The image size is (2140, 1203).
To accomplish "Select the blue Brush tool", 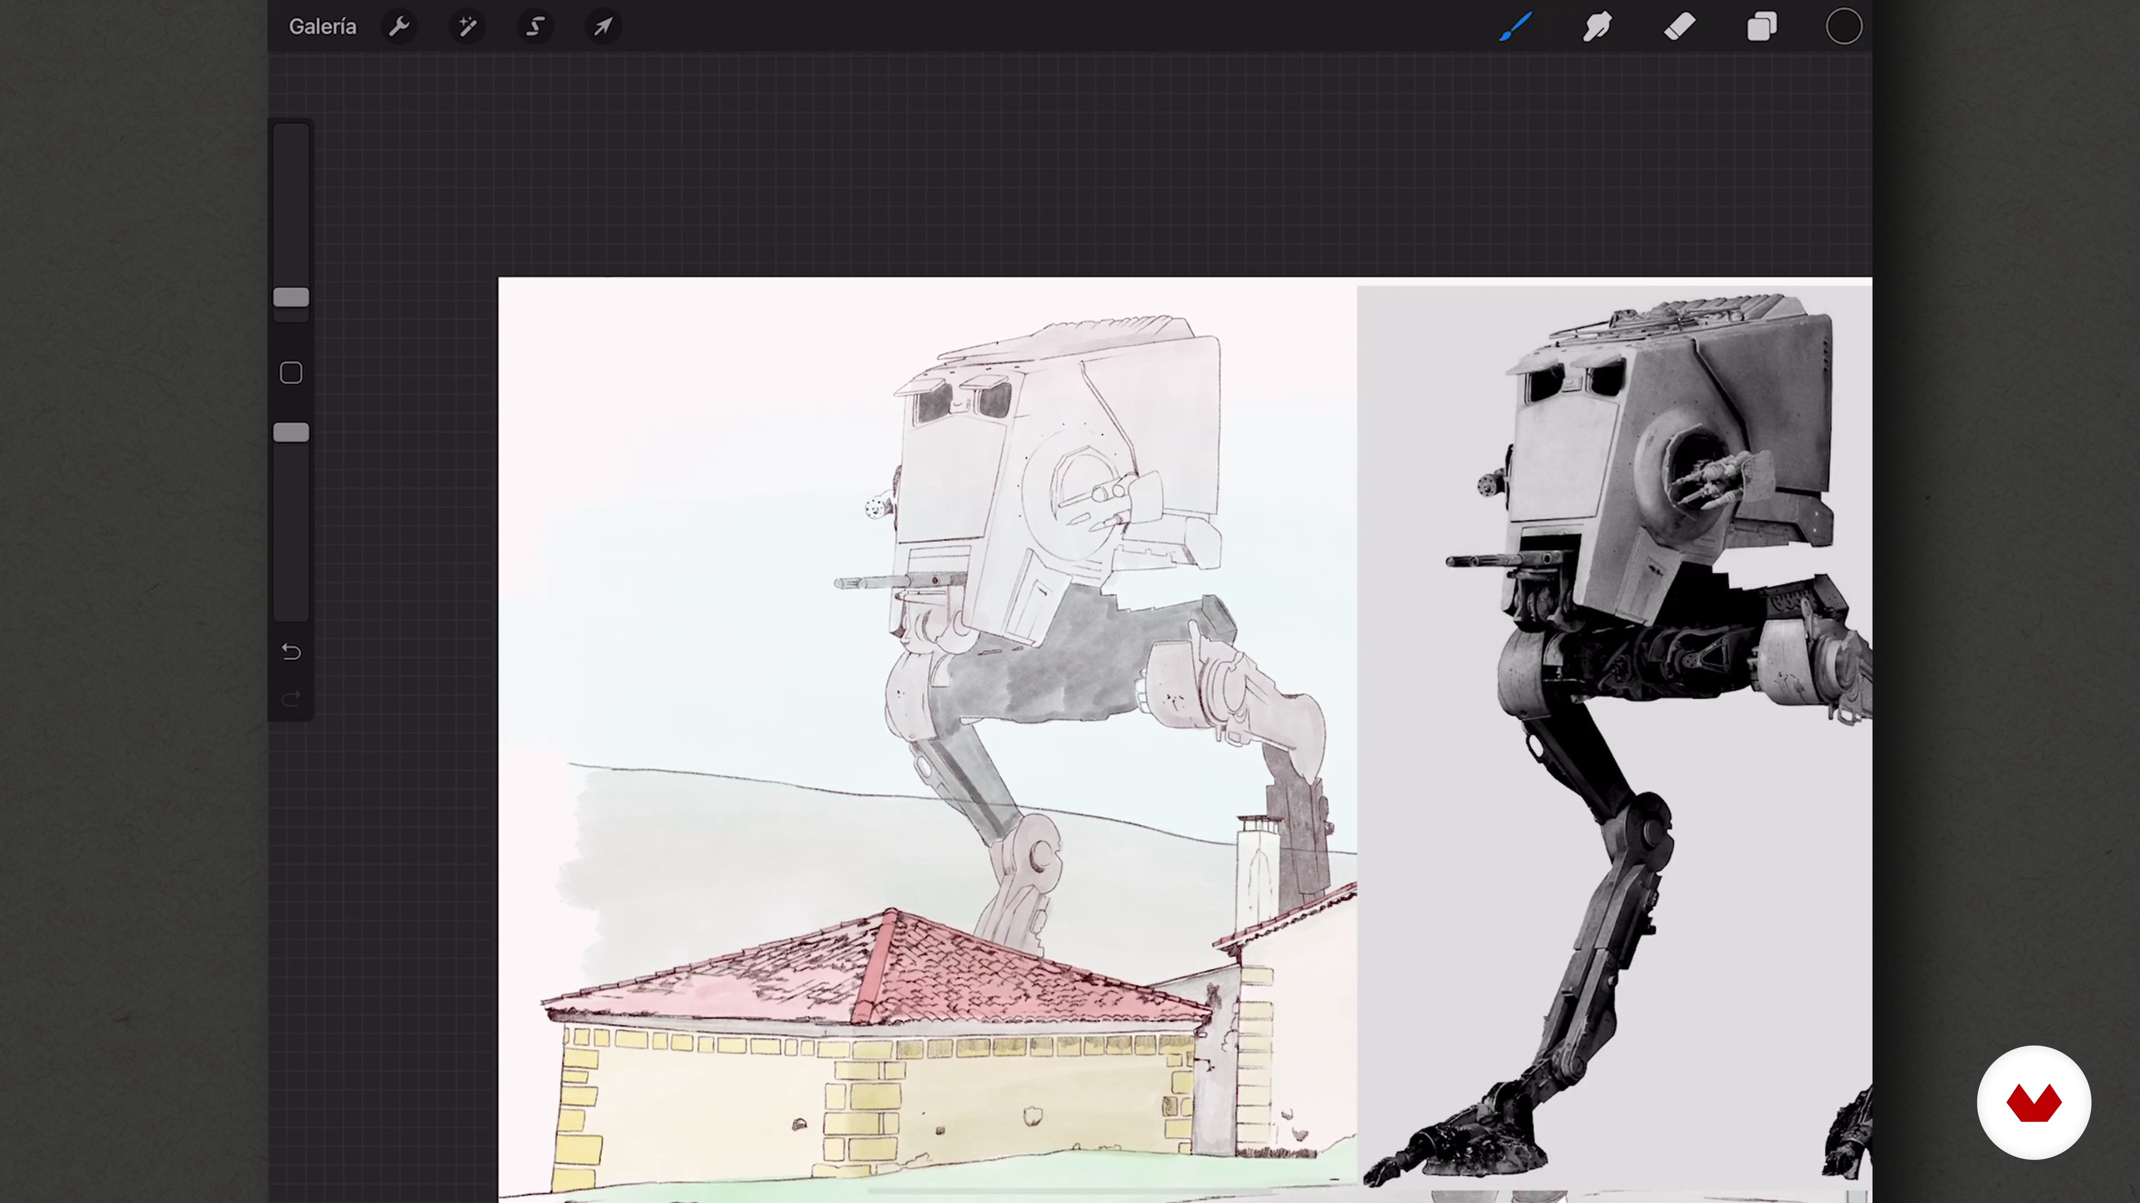I will [x=1515, y=27].
